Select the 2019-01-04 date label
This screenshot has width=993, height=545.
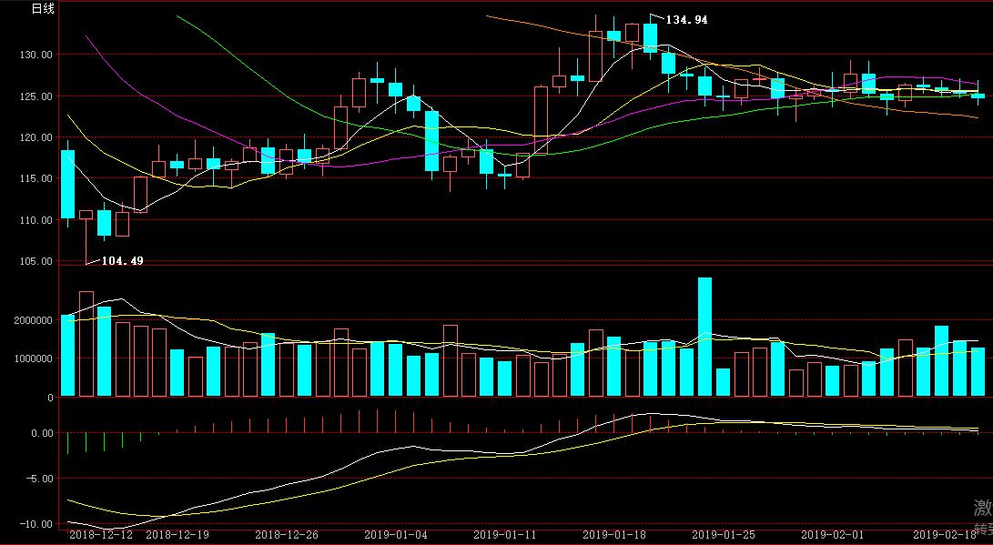397,535
